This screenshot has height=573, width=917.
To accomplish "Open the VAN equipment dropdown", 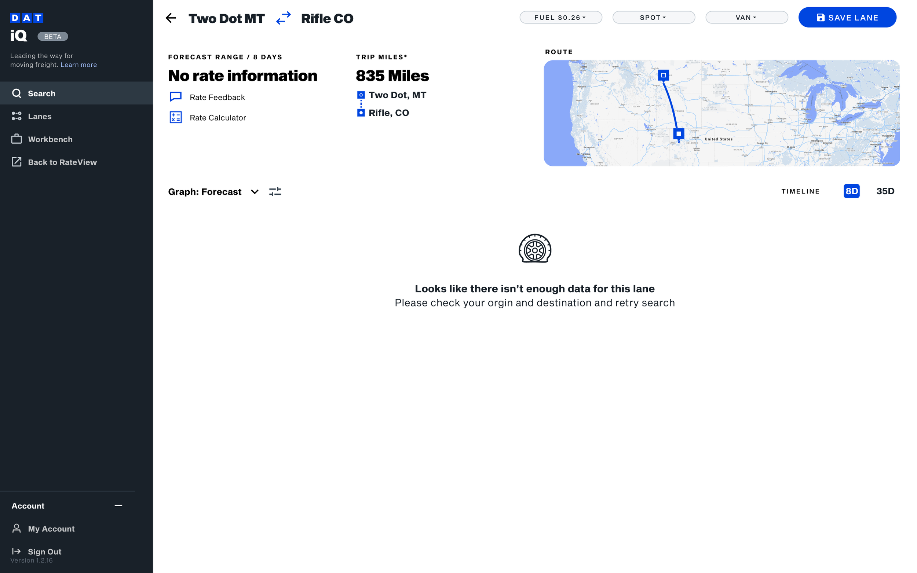I will pos(746,17).
